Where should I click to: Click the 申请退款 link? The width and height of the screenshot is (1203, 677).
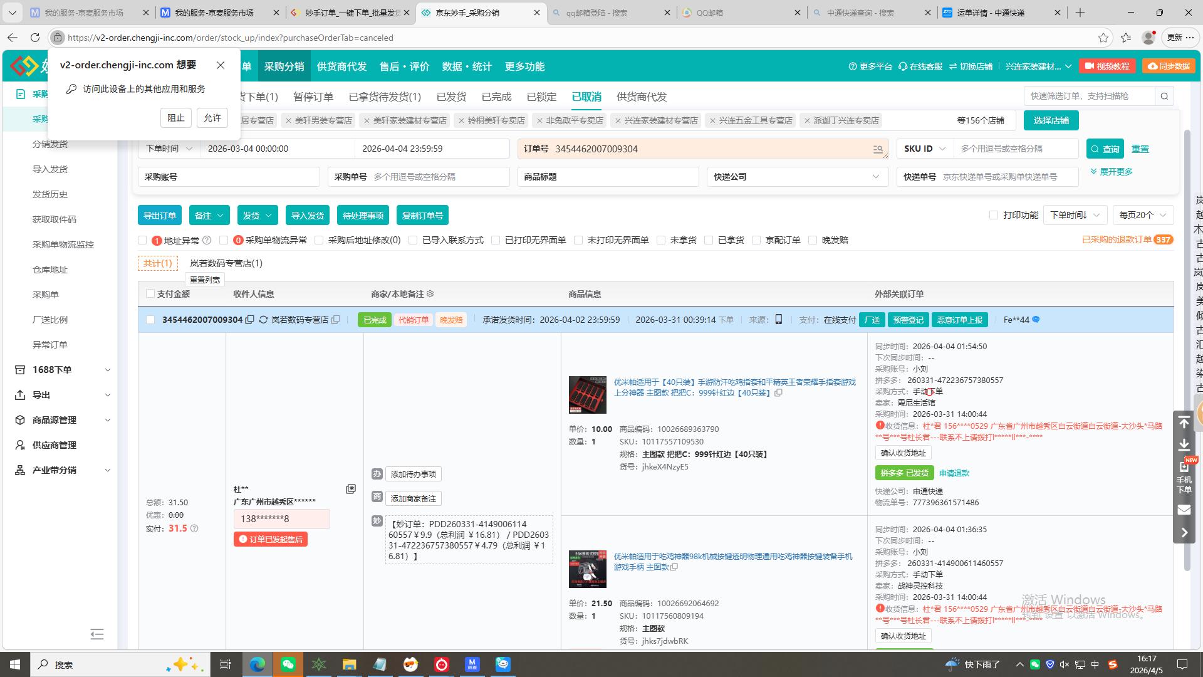[954, 473]
